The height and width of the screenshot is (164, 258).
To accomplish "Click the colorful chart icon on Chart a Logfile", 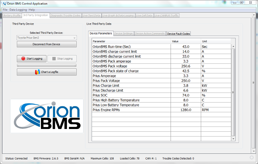I will pyautogui.click(x=37, y=72).
